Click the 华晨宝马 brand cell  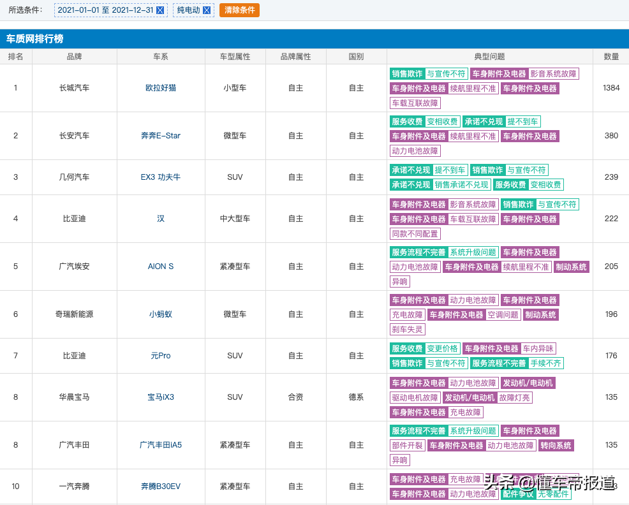tap(74, 397)
